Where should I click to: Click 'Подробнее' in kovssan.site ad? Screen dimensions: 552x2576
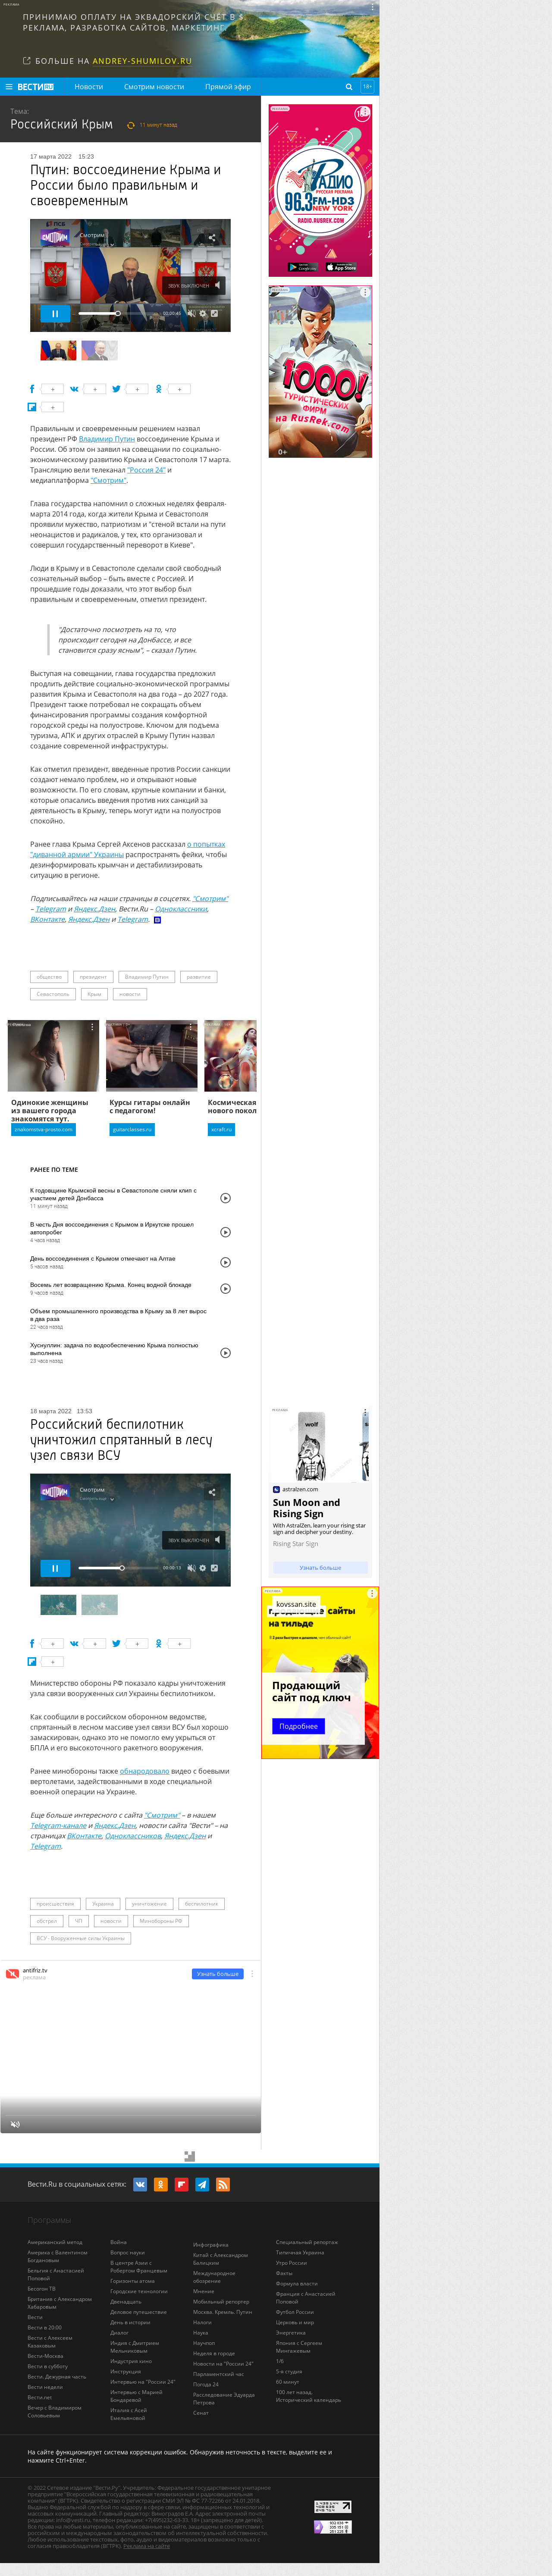click(x=298, y=1726)
